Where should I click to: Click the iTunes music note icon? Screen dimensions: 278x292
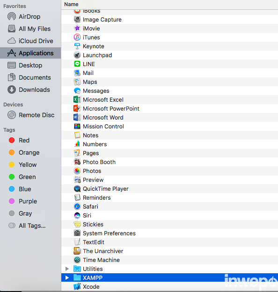pos(77,37)
